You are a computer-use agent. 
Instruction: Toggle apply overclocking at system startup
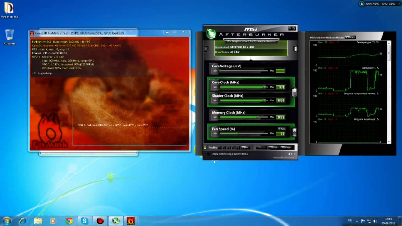209,154
